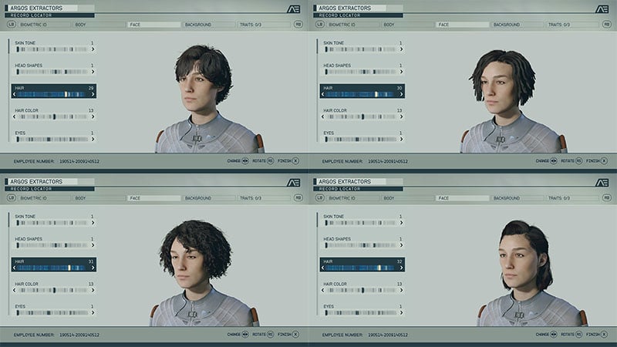This screenshot has width=617, height=347.
Task: Switch to the Body tab in the hair 29 panel
Action: 99,25
